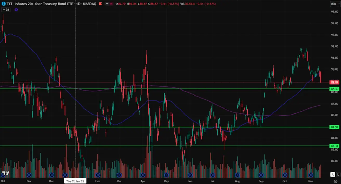This screenshot has height=184, width=341.
Task: Expand the collapsed indicators legend showing 21
Action: pos(5,10)
